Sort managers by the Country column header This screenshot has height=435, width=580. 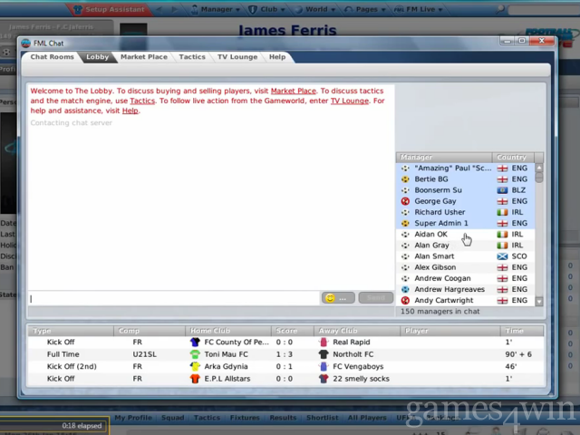pos(512,157)
